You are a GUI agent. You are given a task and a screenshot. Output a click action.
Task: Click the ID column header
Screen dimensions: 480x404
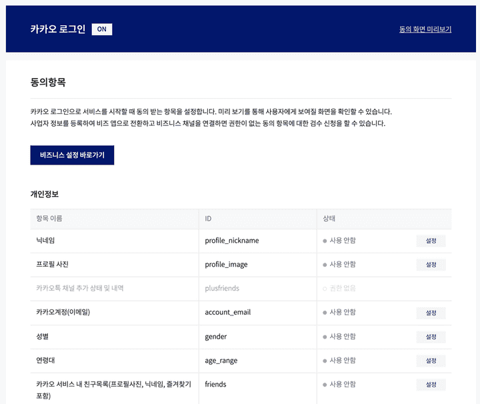point(209,219)
